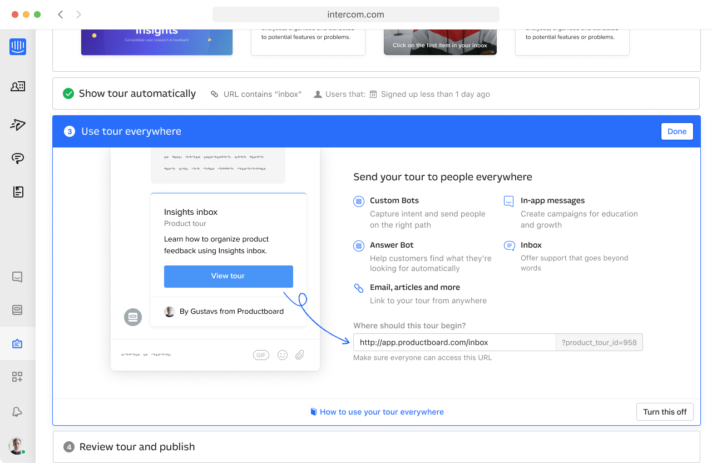Click the tour start URL input field

[454, 342]
